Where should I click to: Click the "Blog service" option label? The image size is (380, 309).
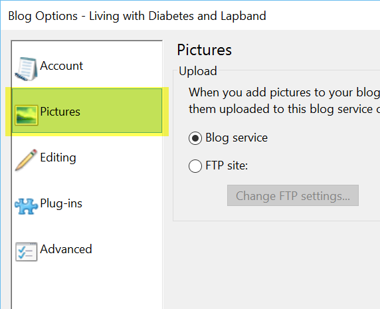pos(237,138)
